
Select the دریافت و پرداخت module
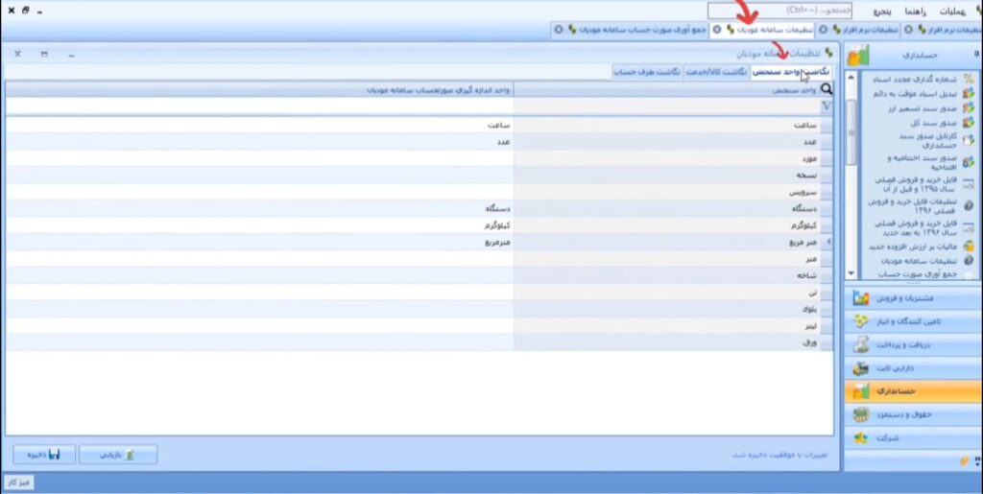913,345
